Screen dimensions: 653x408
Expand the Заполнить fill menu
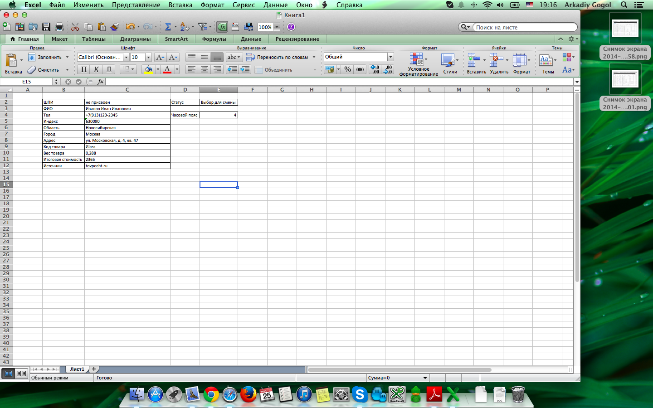tap(67, 57)
